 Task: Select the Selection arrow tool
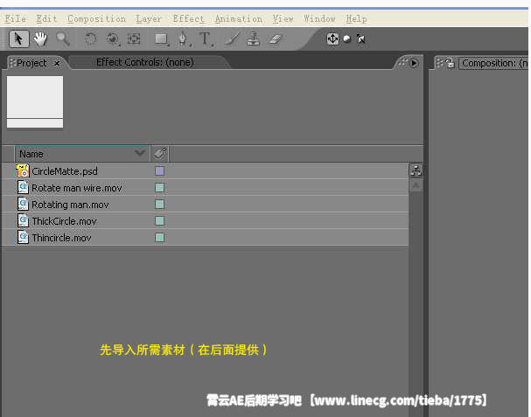18,39
